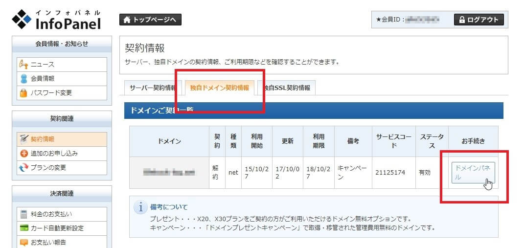Click the payment report speech icon
Screen dimensions: 525x248
coord(23,242)
